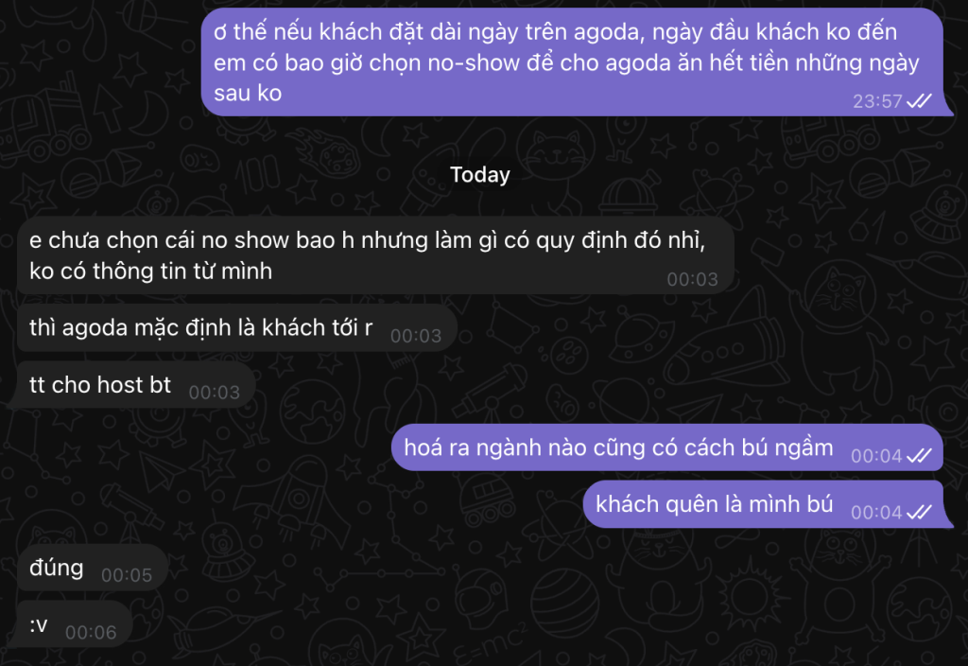Click the 00:06 timestamp
The image size is (968, 666).
click(91, 632)
